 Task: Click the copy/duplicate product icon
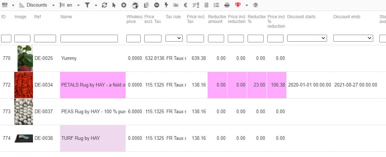click(x=146, y=5)
